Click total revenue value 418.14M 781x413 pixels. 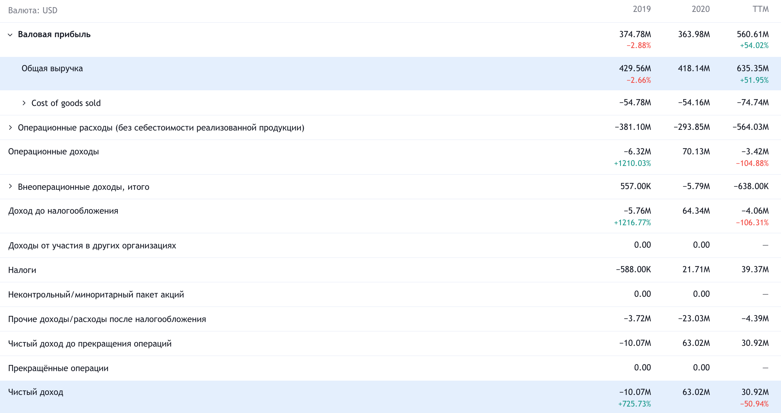tap(694, 68)
